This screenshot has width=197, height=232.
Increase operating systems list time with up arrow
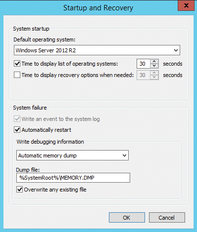154,61
